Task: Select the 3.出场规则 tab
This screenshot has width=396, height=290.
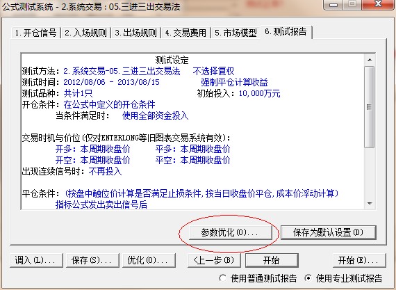Action: coord(136,33)
